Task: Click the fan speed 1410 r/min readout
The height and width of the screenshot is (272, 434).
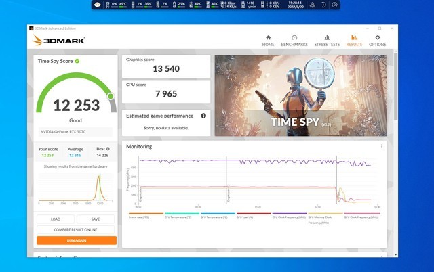Action: tap(250, 5)
